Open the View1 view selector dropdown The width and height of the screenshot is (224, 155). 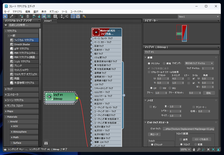(199, 17)
